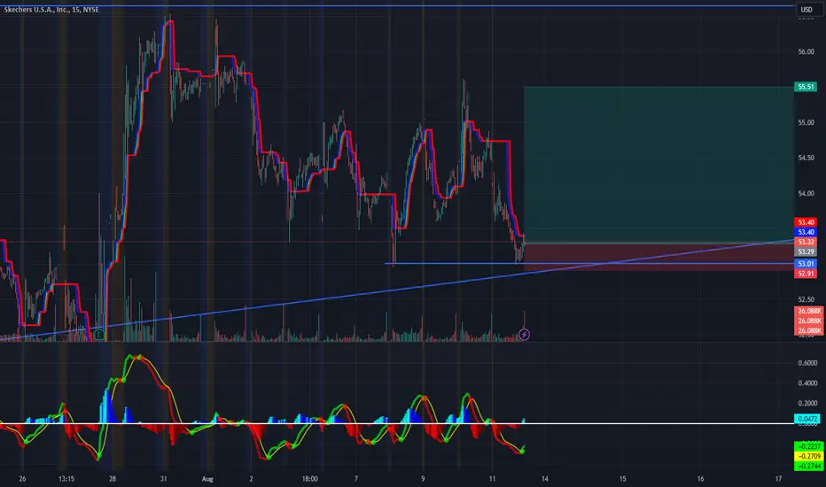The image size is (826, 487).
Task: Click the red 52.91 stop-loss label
Action: coord(806,274)
